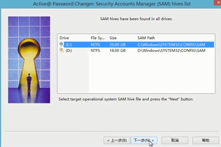Image resolution: width=221 pixels, height=147 pixels.
Task: Click the C: drive icon in list
Action: click(61, 45)
